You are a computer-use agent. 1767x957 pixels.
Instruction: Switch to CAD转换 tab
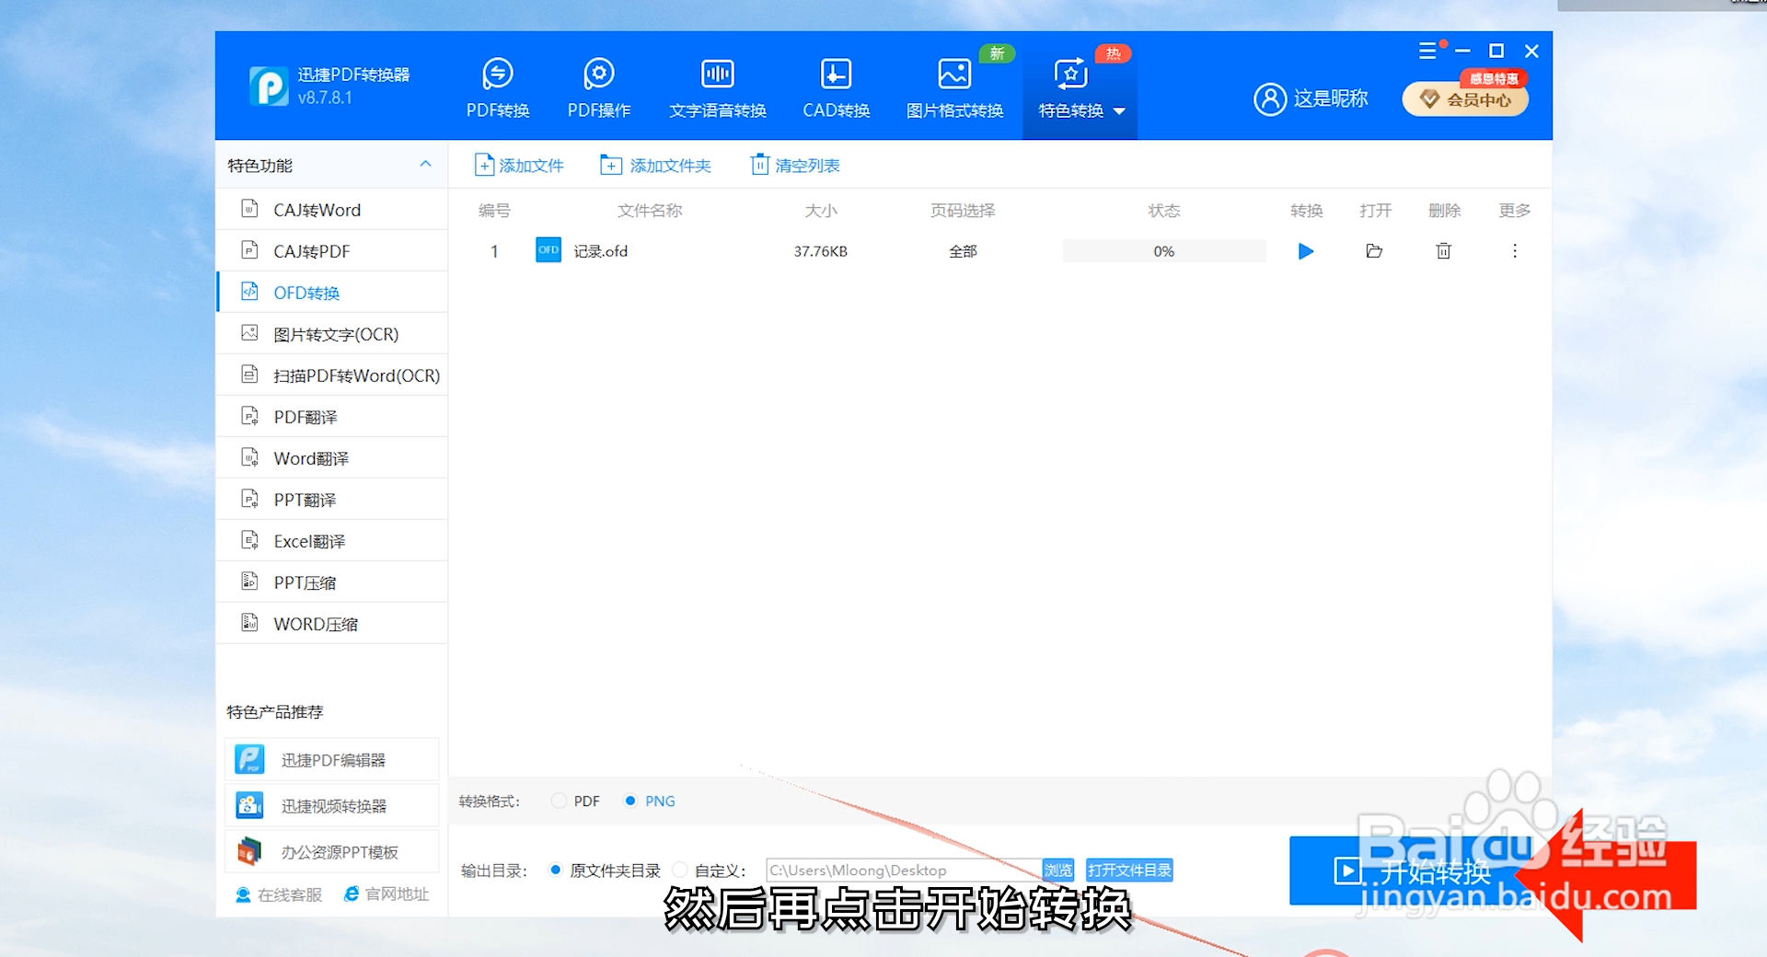836,88
